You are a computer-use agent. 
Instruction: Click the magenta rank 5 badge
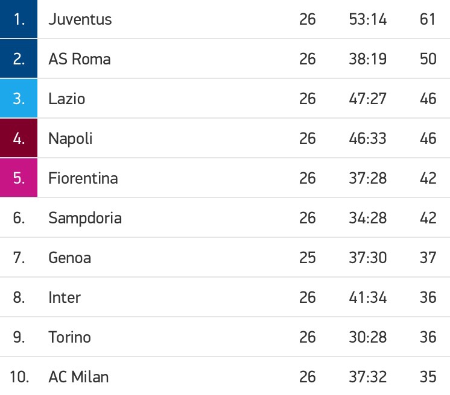tap(19, 178)
